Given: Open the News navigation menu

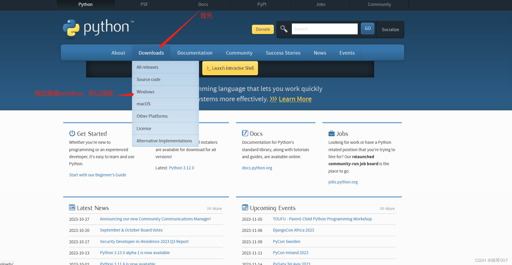Looking at the screenshot, I should pyautogui.click(x=320, y=53).
